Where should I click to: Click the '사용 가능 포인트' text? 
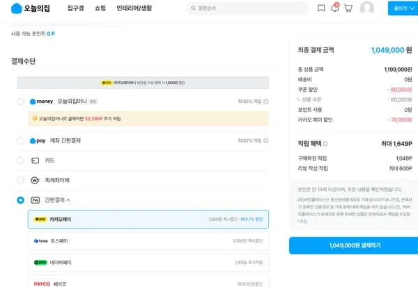click(x=28, y=34)
